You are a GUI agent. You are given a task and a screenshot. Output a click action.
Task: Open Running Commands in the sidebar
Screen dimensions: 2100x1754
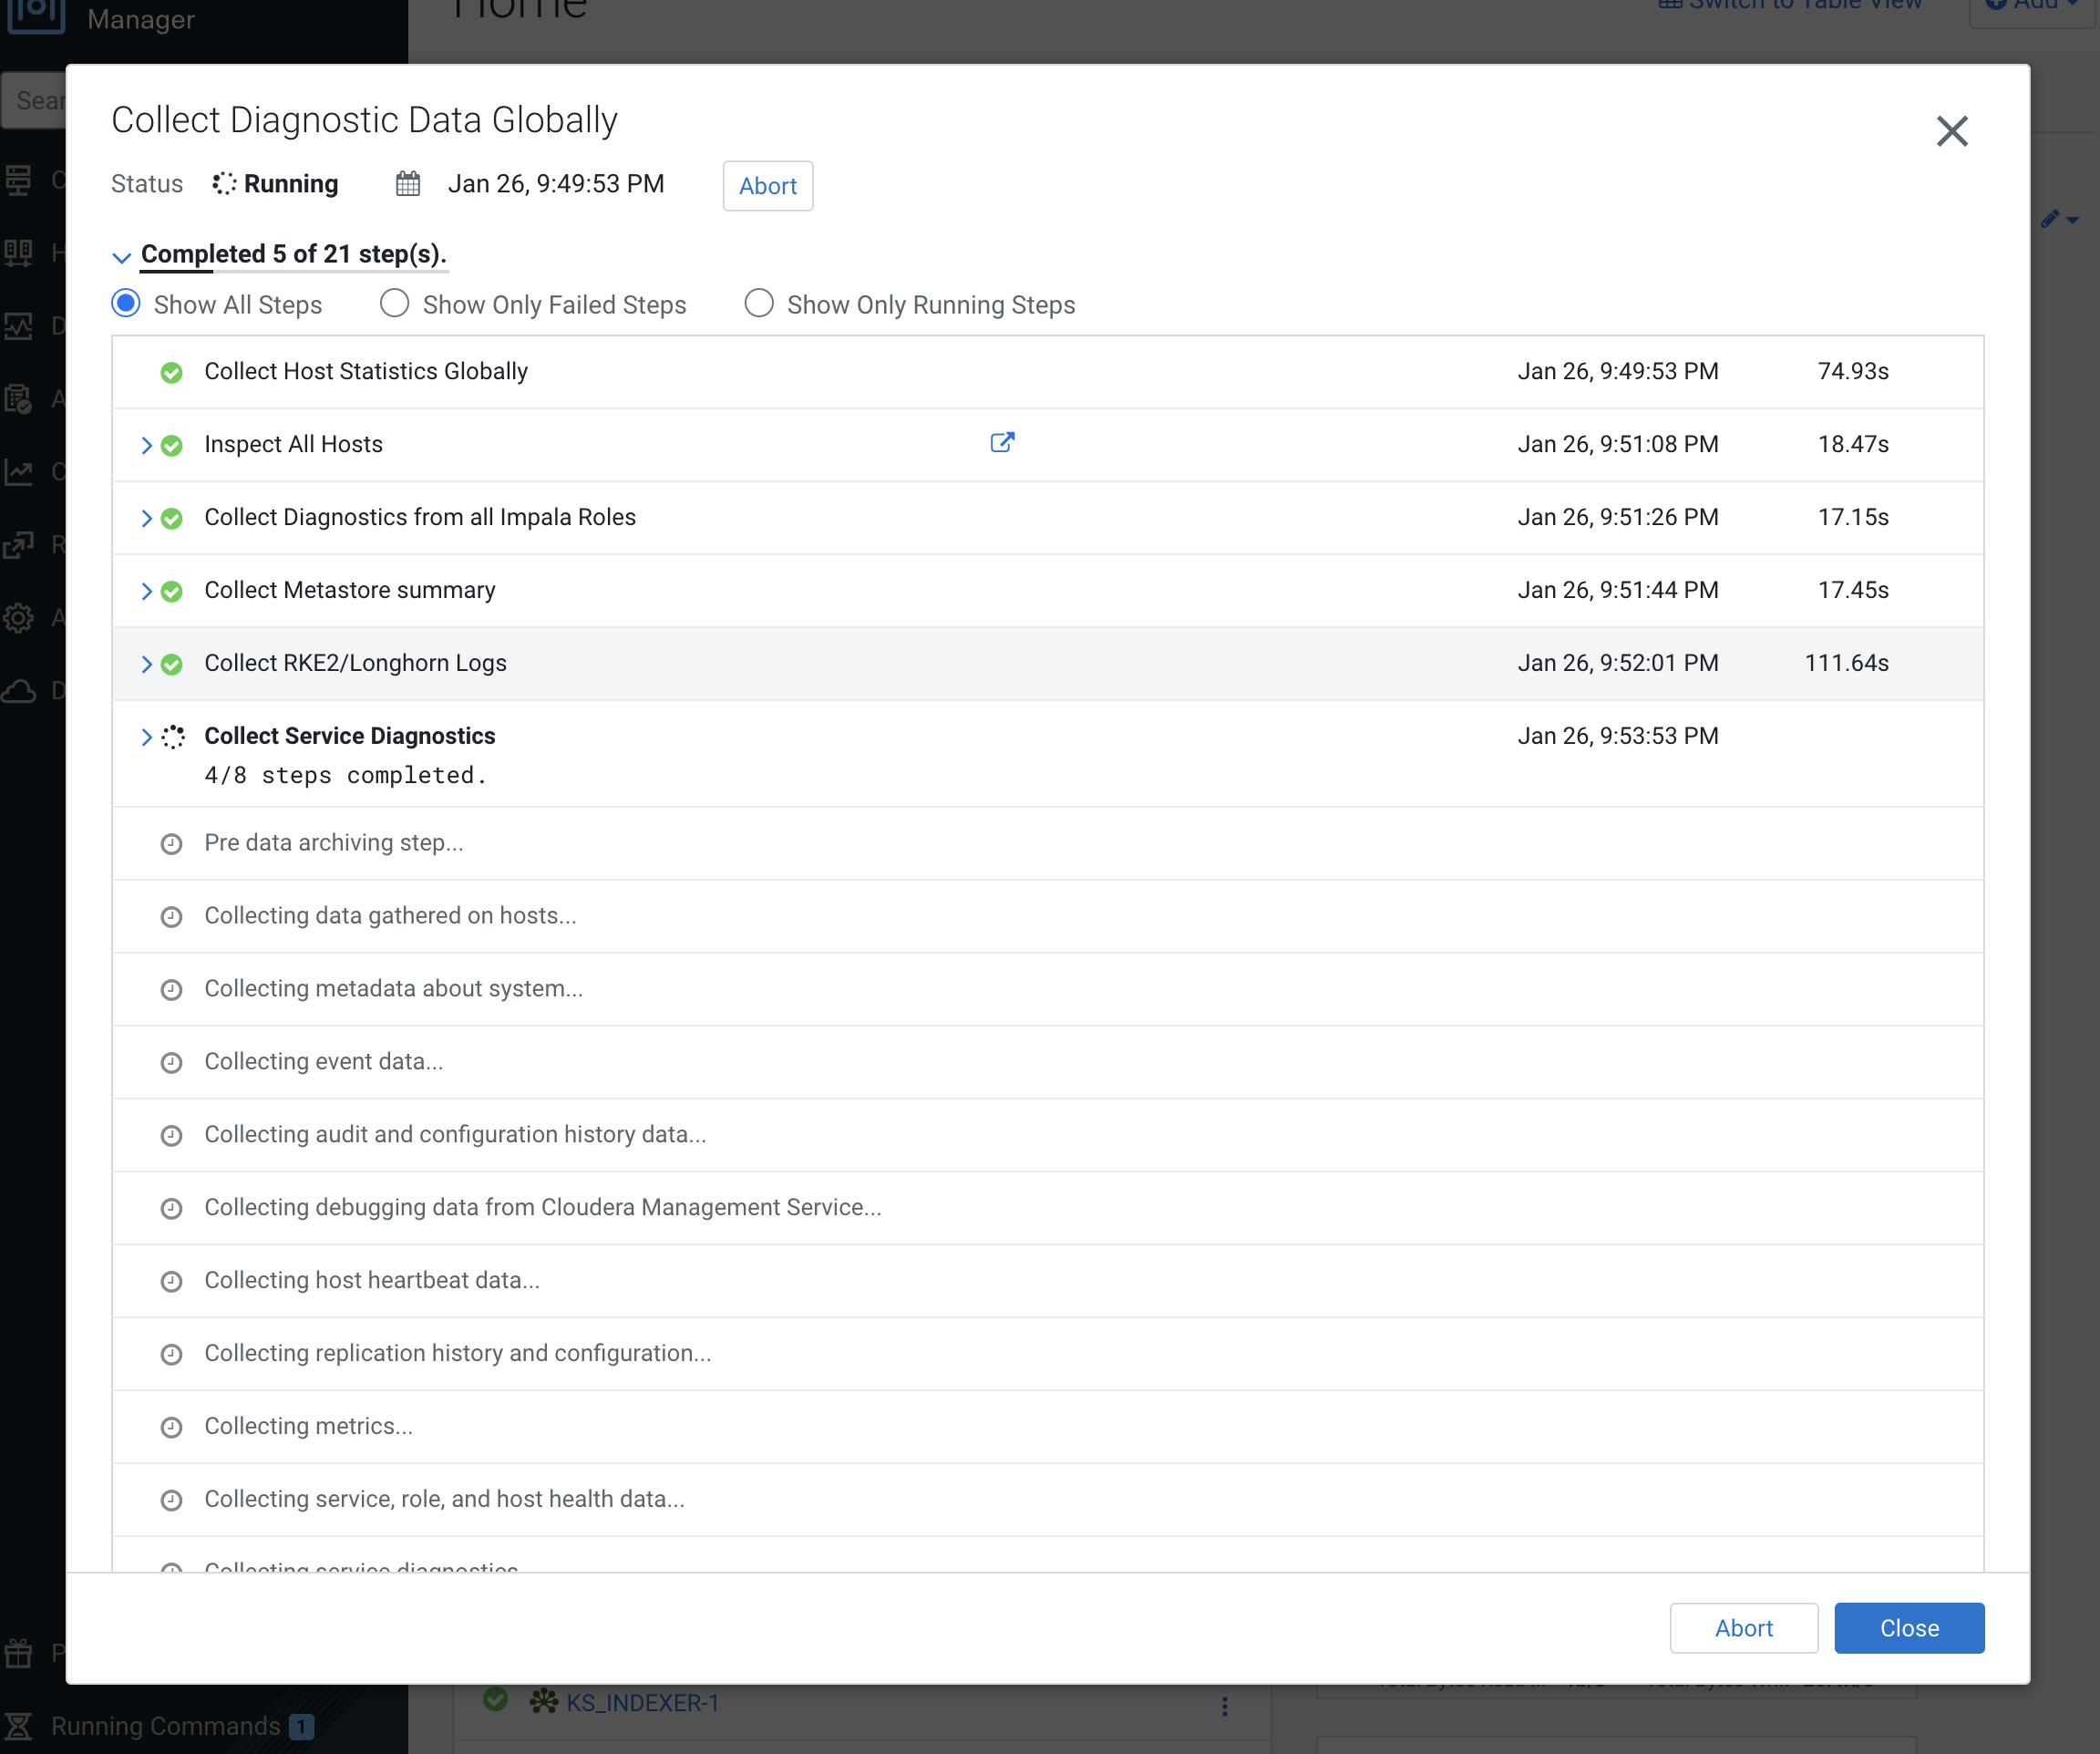160,1726
